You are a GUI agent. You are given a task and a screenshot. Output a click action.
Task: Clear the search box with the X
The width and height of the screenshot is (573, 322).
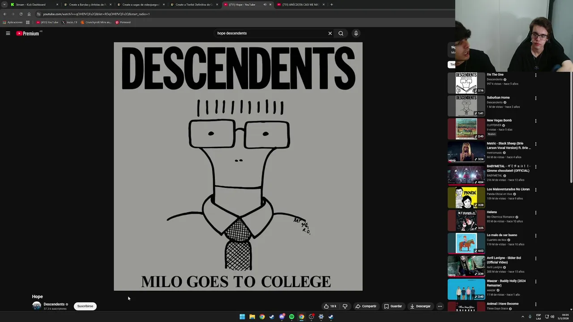point(330,33)
